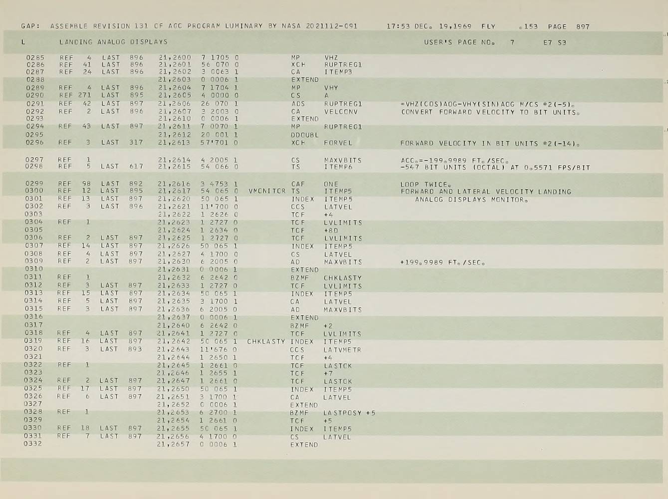Click the 'DDOUBL' opcode
This screenshot has height=499, width=668.
click(304, 135)
